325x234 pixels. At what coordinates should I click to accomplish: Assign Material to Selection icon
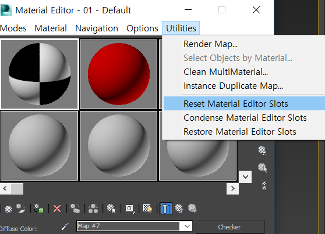point(39,208)
